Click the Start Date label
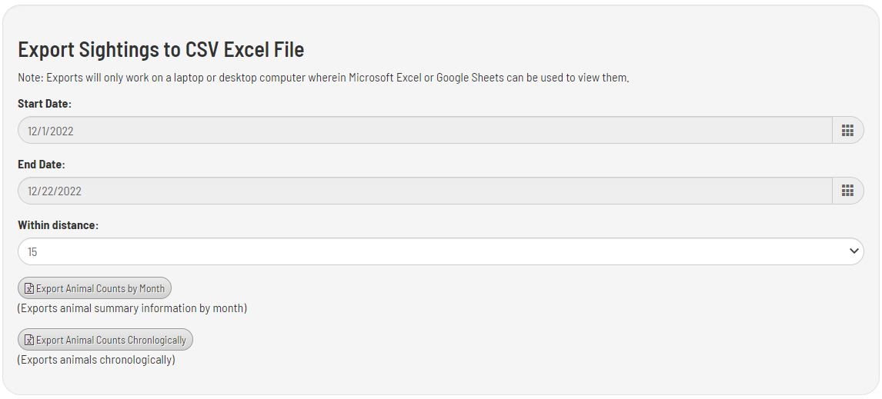 tap(45, 103)
